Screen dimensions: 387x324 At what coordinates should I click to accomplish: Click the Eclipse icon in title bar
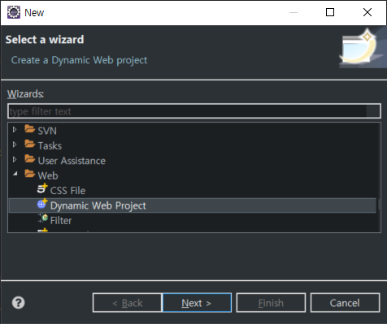tap(14, 12)
